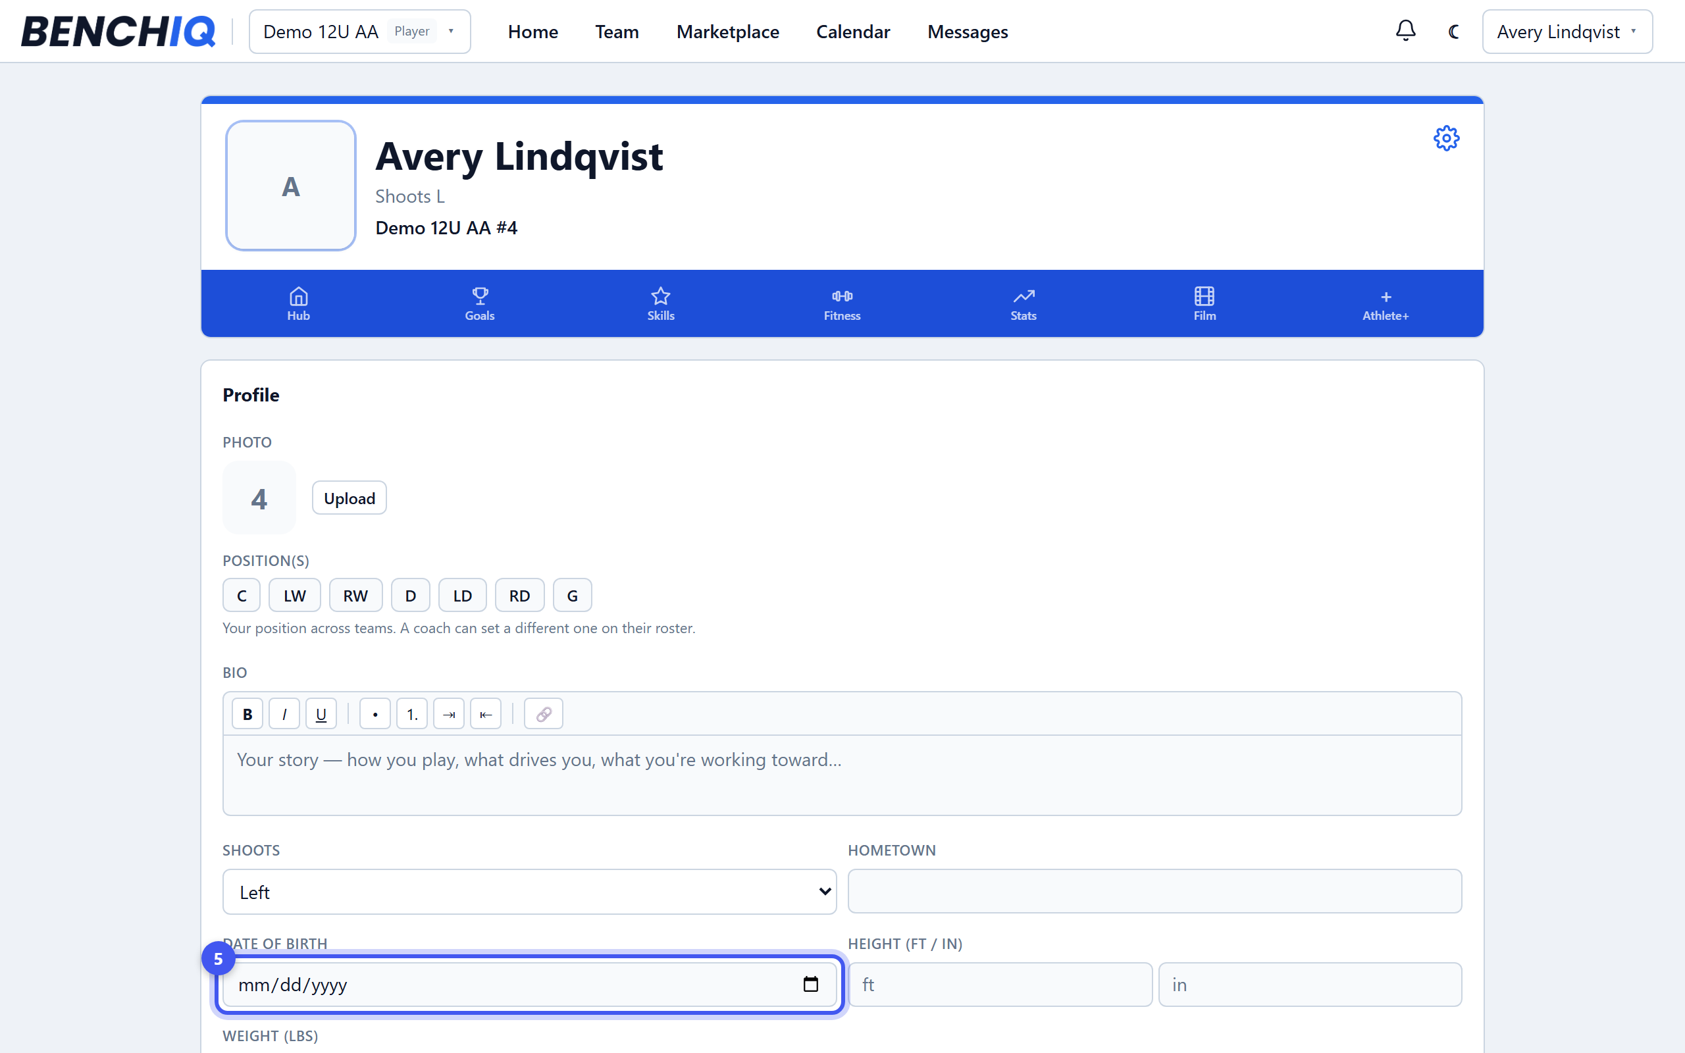The width and height of the screenshot is (1685, 1053).
Task: Open the Demo 12U AA team switcher
Action: (x=360, y=32)
